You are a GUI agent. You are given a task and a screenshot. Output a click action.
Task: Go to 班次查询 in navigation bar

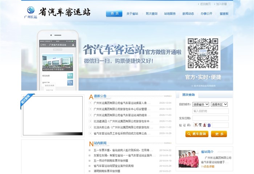pyautogui.click(x=152, y=14)
